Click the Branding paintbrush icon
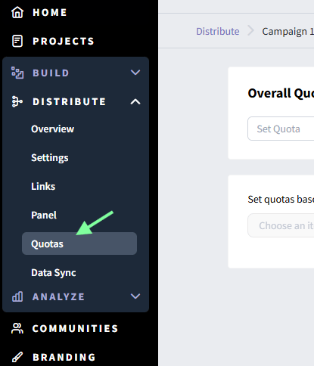The image size is (314, 366). [17, 357]
